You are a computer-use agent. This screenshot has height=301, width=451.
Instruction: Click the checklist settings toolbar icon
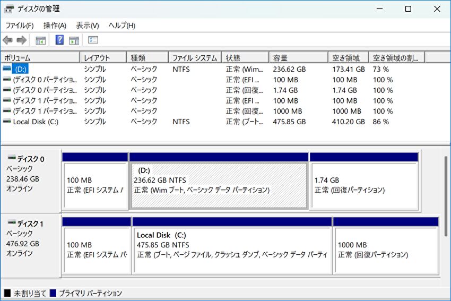click(93, 40)
